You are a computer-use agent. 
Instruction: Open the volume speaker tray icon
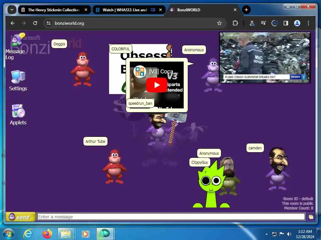289,234
